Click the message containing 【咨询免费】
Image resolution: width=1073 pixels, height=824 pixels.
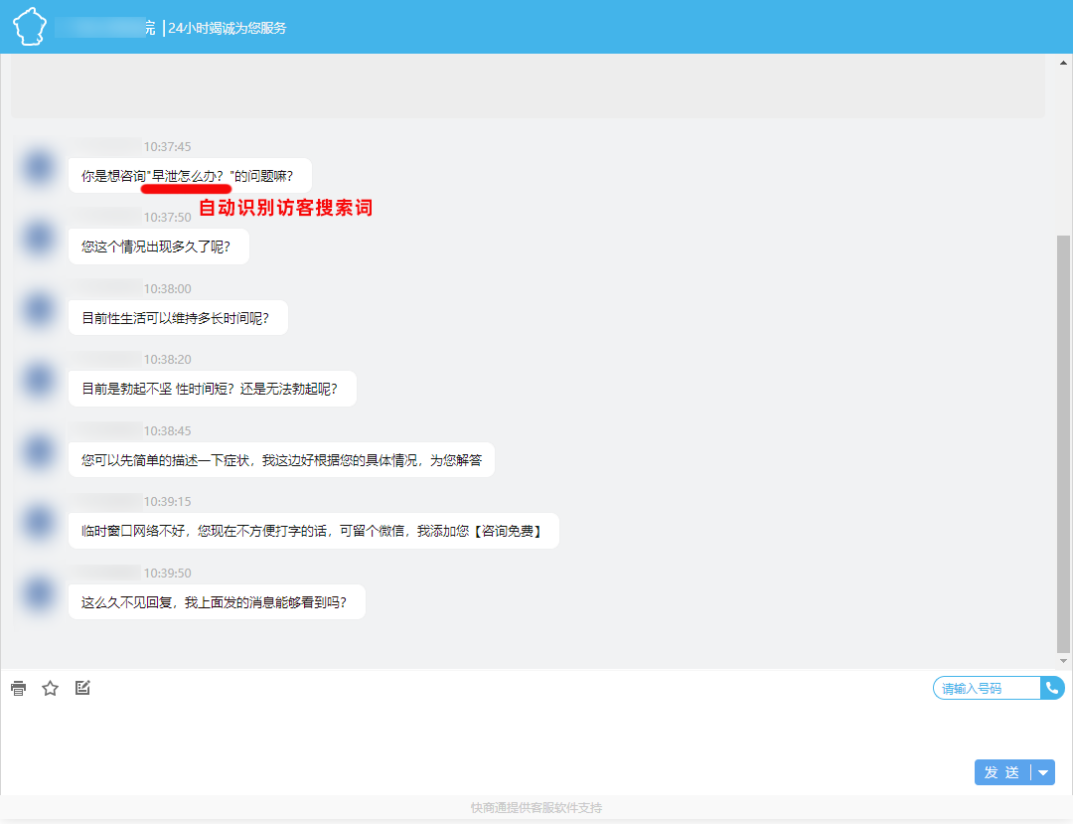click(x=313, y=531)
